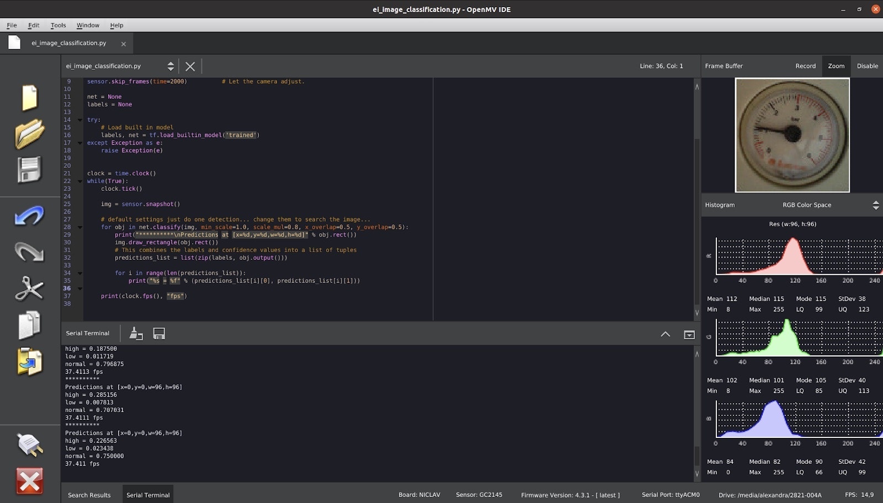Click the Open File folder icon
Screen dimensions: 883x503
click(x=29, y=134)
